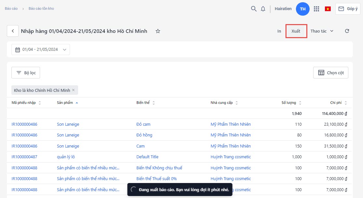Remove the Kho là kho Chính filter chip
Image resolution: width=363 pixels, height=198 pixels.
pyautogui.click(x=74, y=90)
